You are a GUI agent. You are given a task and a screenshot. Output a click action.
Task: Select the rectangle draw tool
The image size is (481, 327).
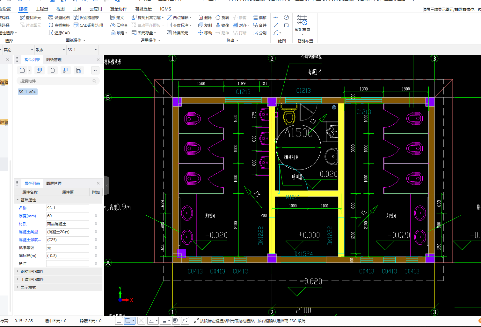click(x=286, y=25)
